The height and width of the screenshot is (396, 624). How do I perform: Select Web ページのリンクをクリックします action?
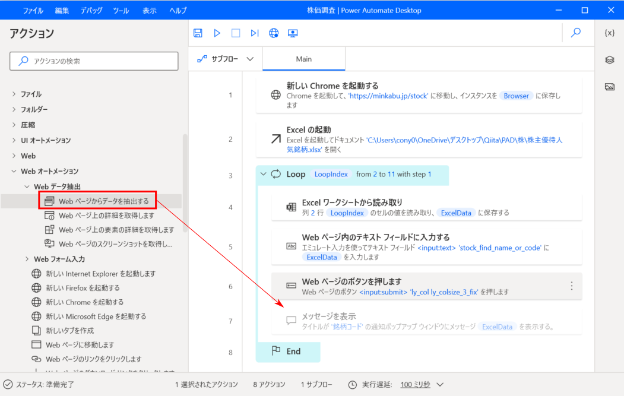[x=86, y=359]
